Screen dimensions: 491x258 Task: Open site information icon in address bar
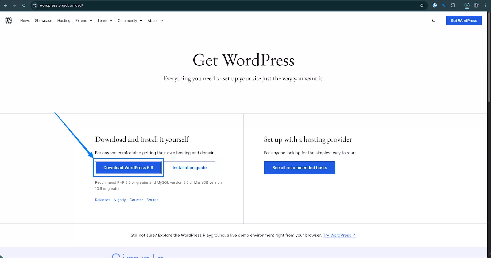click(35, 5)
